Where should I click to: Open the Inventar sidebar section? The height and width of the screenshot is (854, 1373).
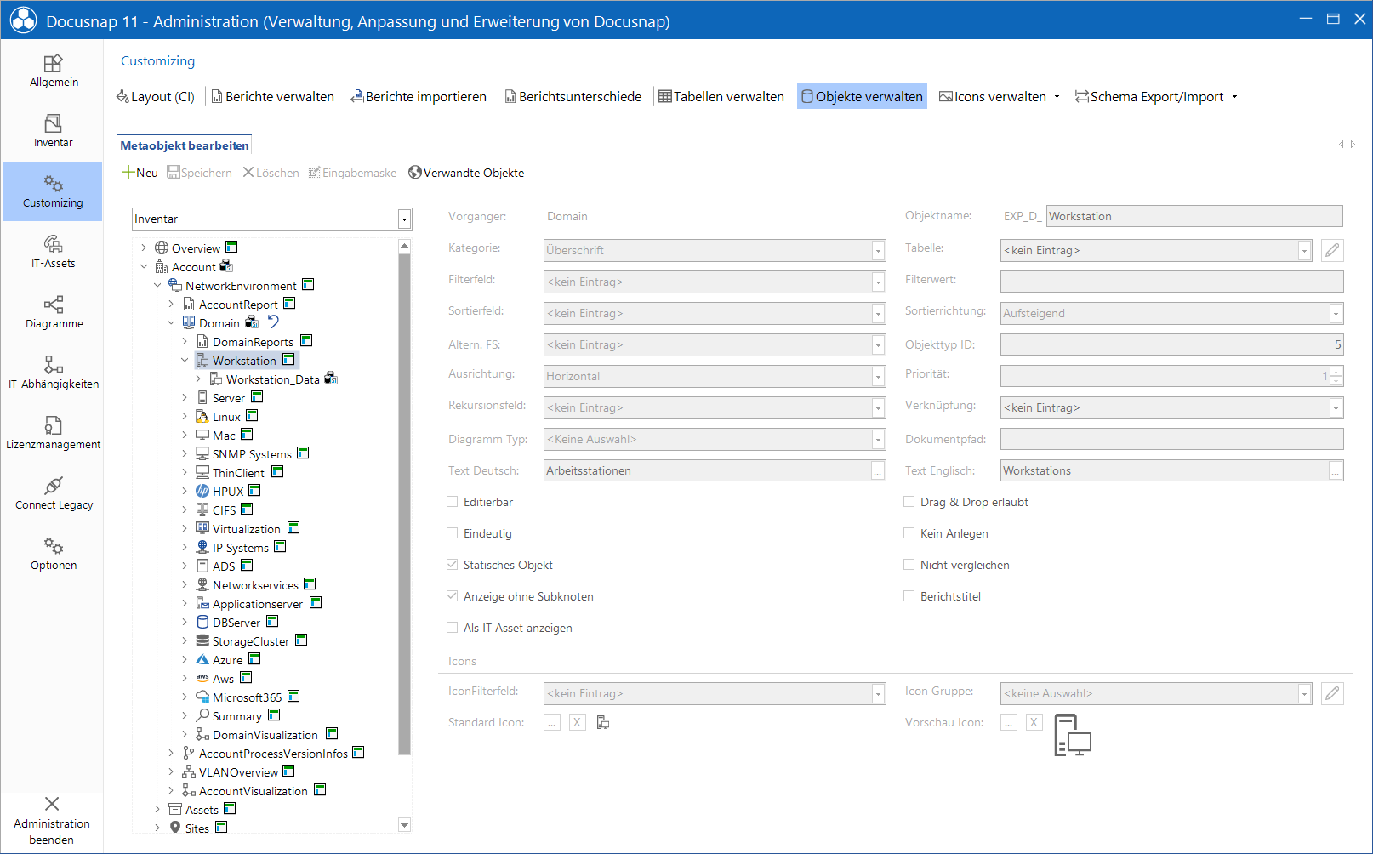coord(53,132)
